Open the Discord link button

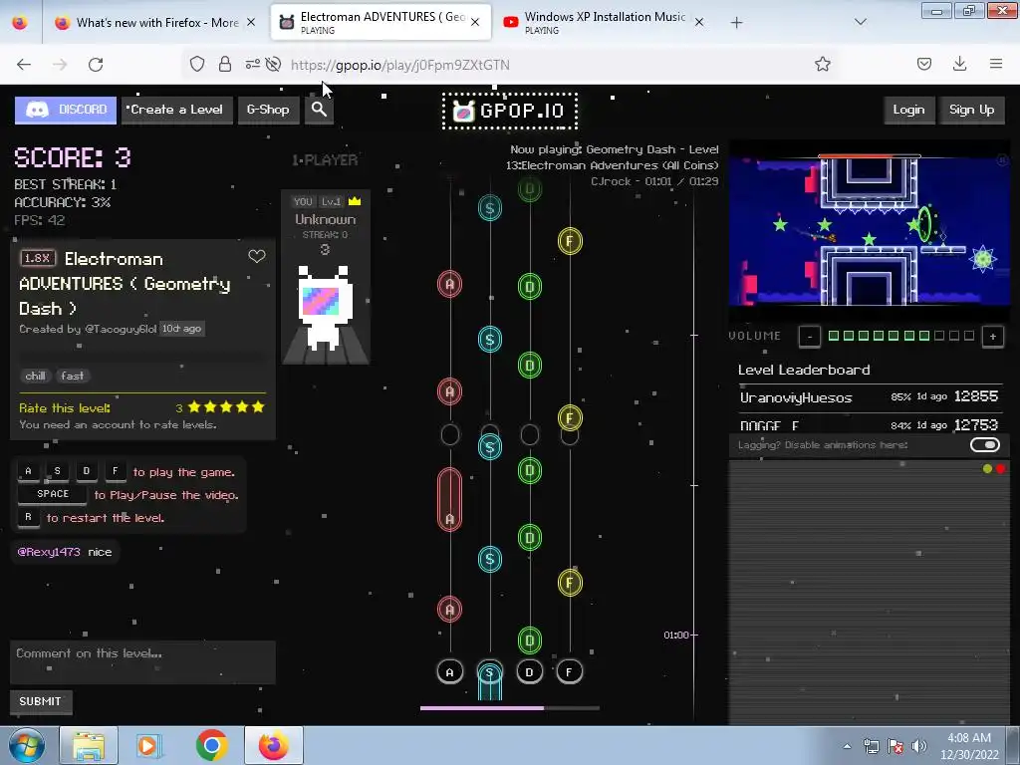click(66, 110)
